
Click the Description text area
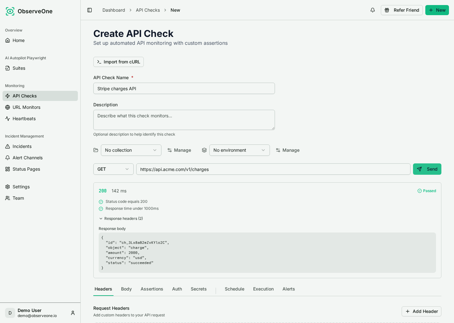click(x=184, y=120)
